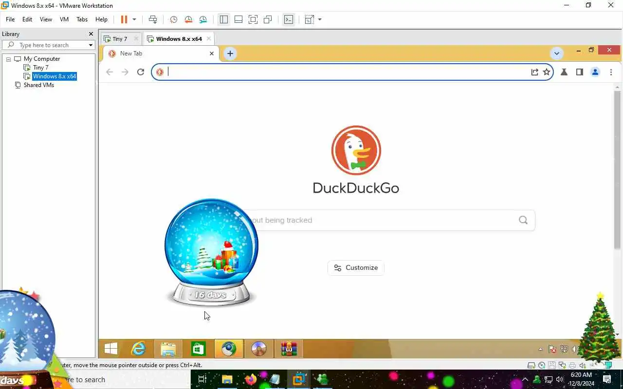Open the disc app in guest taskbar
Viewport: 623px width, 389px height.
[258, 349]
